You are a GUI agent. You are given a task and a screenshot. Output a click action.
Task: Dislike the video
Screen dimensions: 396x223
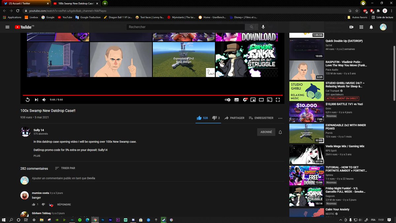point(216,118)
